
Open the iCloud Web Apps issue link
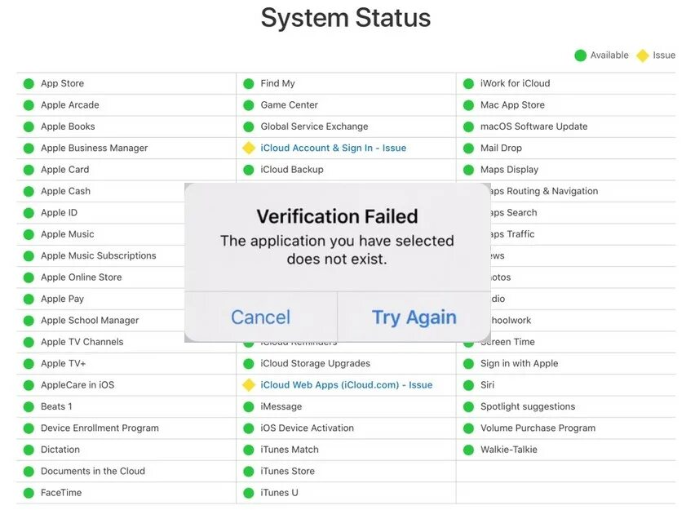[x=346, y=385]
